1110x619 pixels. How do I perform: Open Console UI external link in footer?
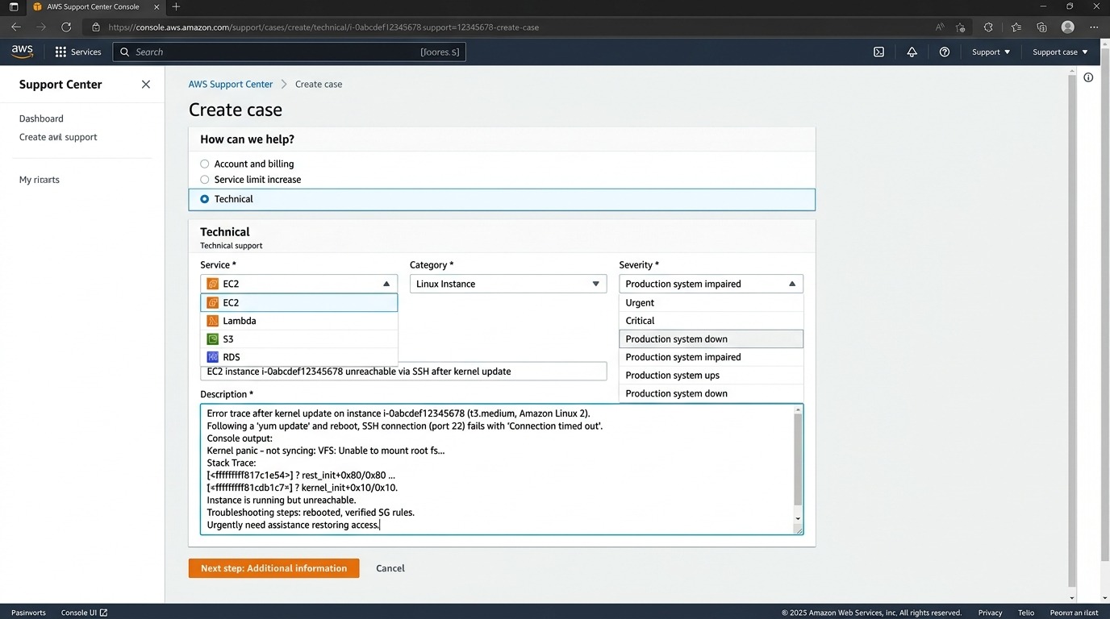click(x=85, y=613)
